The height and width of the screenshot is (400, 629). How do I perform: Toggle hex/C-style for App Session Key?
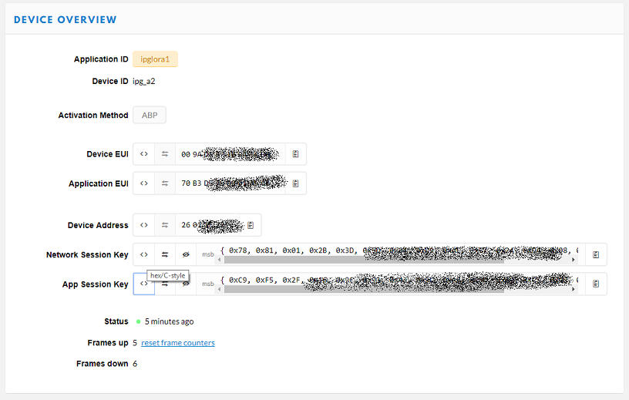pos(144,284)
